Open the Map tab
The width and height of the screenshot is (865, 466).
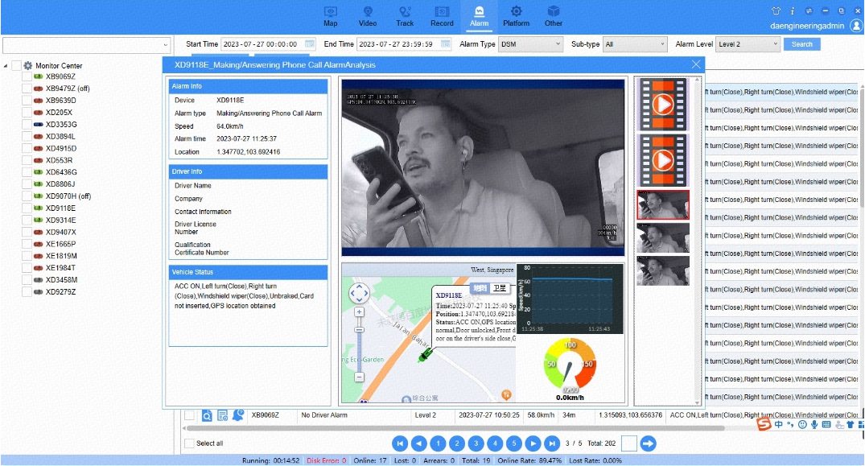point(331,16)
